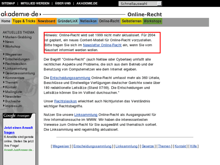
Task: Open Workshop in the sidebar
Action: [x=13, y=47]
